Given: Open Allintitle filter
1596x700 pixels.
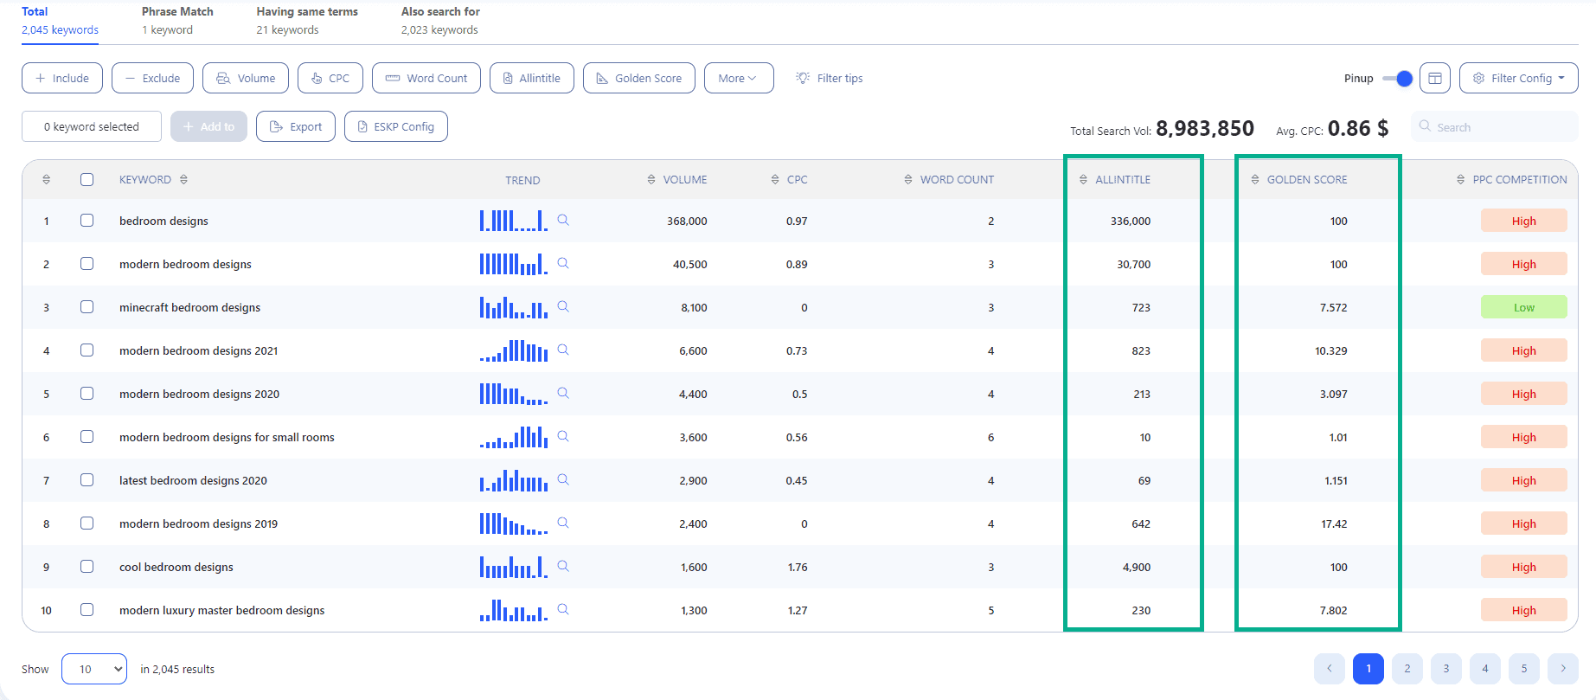Looking at the screenshot, I should 532,78.
